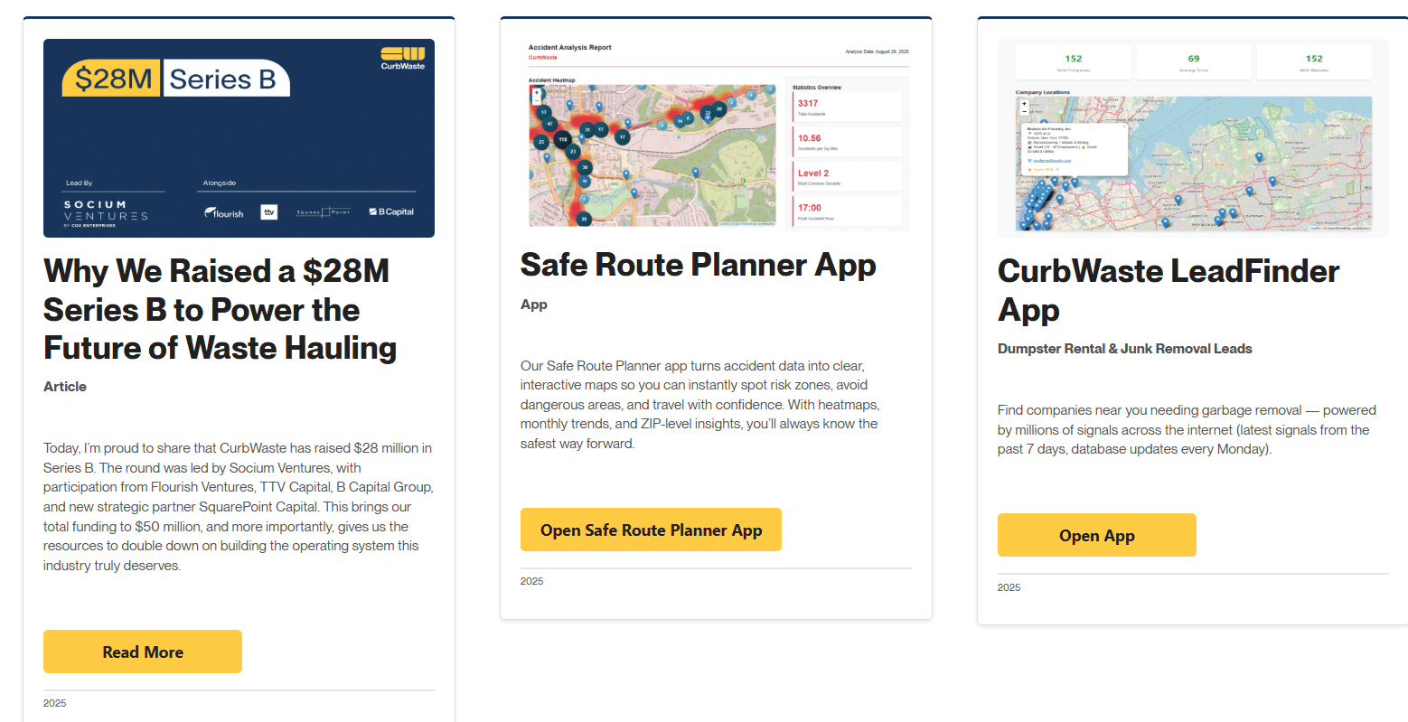Image resolution: width=1408 pixels, height=722 pixels.
Task: Click the SquarePoint logo in the banner
Action: [x=323, y=212]
